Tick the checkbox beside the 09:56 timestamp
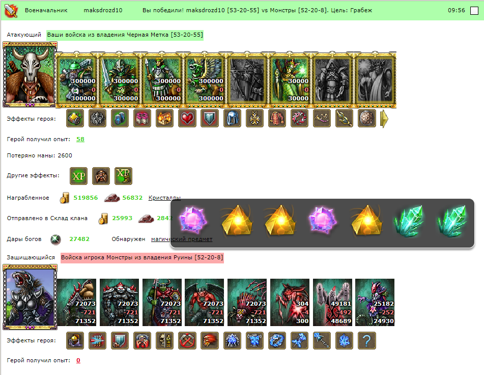 point(474,11)
